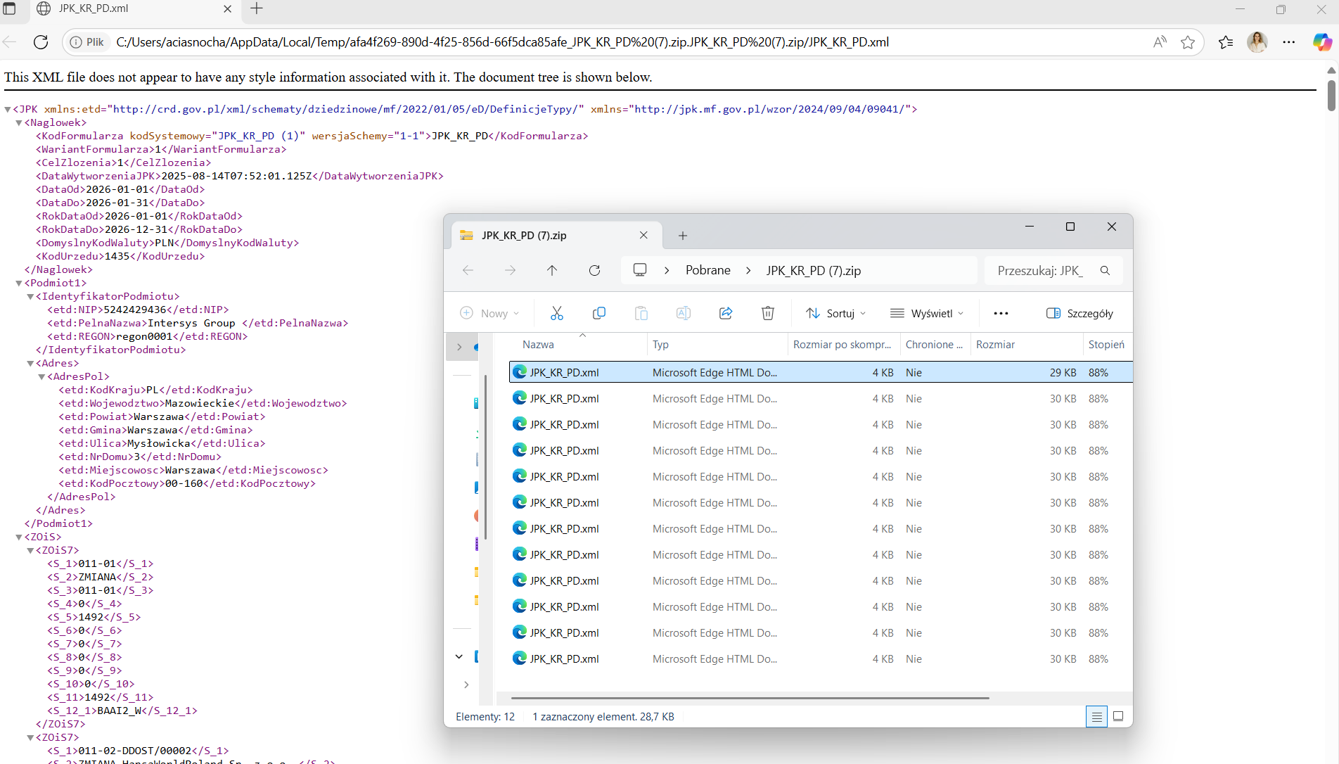The image size is (1339, 764).
Task: Sort by the Typ column header
Action: (717, 345)
